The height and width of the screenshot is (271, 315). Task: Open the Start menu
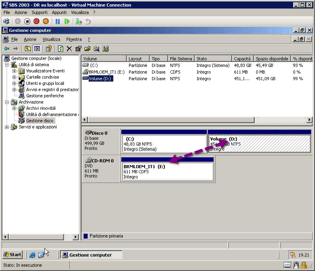coord(12,255)
